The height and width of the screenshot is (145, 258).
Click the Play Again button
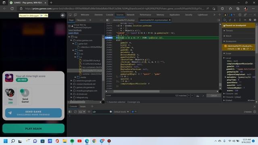coord(33,128)
